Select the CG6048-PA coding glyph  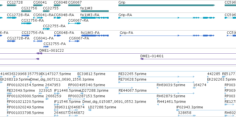(57, 36)
